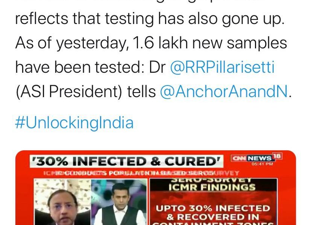Viewport: 311px width, 225px height.
Task: Click the ICMR FINDINGS panel title
Action: pos(212,187)
